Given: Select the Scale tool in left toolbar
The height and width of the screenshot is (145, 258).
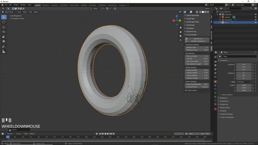Looking at the screenshot, I should pos(4,37).
